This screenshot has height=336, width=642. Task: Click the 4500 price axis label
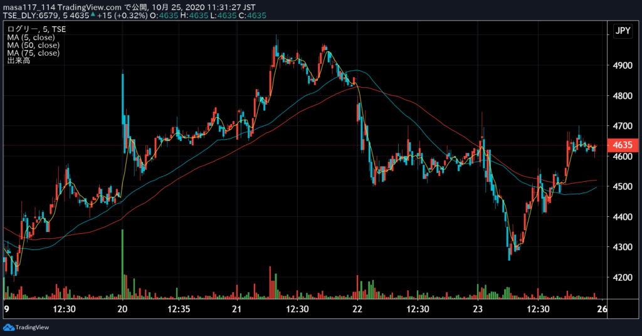[623, 187]
